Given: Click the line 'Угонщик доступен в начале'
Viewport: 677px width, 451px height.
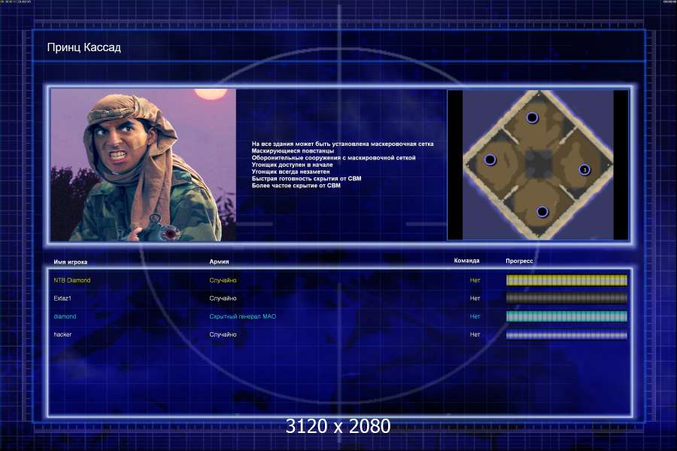Looking at the screenshot, I should point(293,165).
